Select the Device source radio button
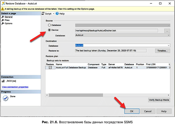Viewport: 175px width, 127px height. (x=49, y=30)
